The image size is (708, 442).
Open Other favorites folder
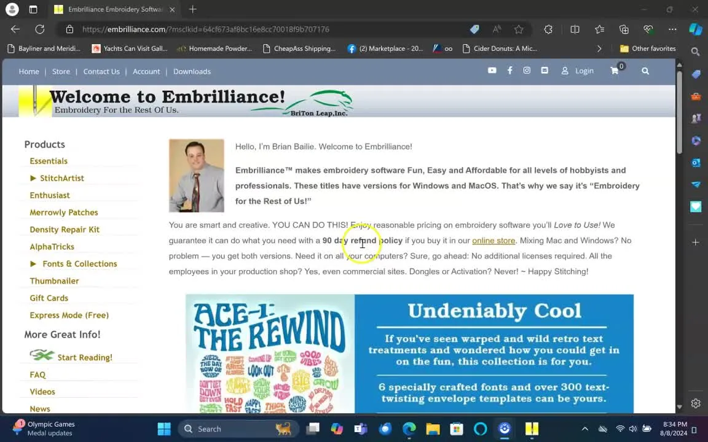(x=648, y=48)
